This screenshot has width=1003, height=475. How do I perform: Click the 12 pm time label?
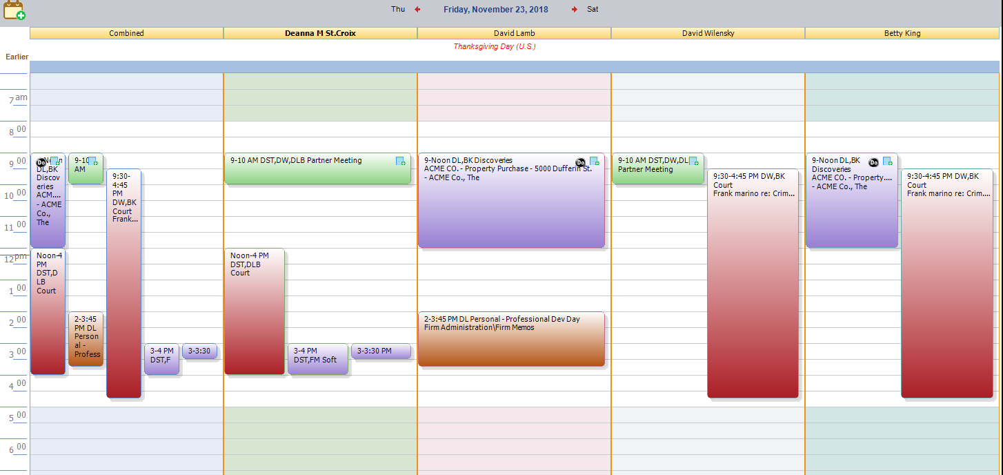pos(17,258)
